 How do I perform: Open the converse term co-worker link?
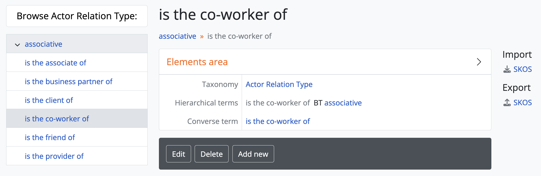[x=278, y=121]
